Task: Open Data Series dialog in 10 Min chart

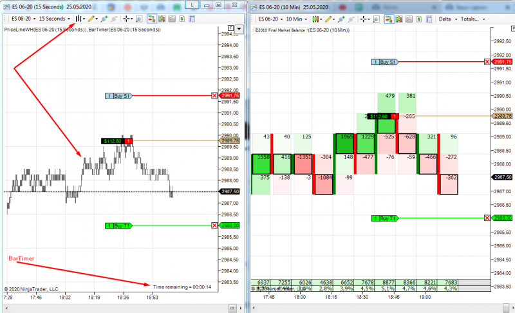Action: (x=399, y=19)
